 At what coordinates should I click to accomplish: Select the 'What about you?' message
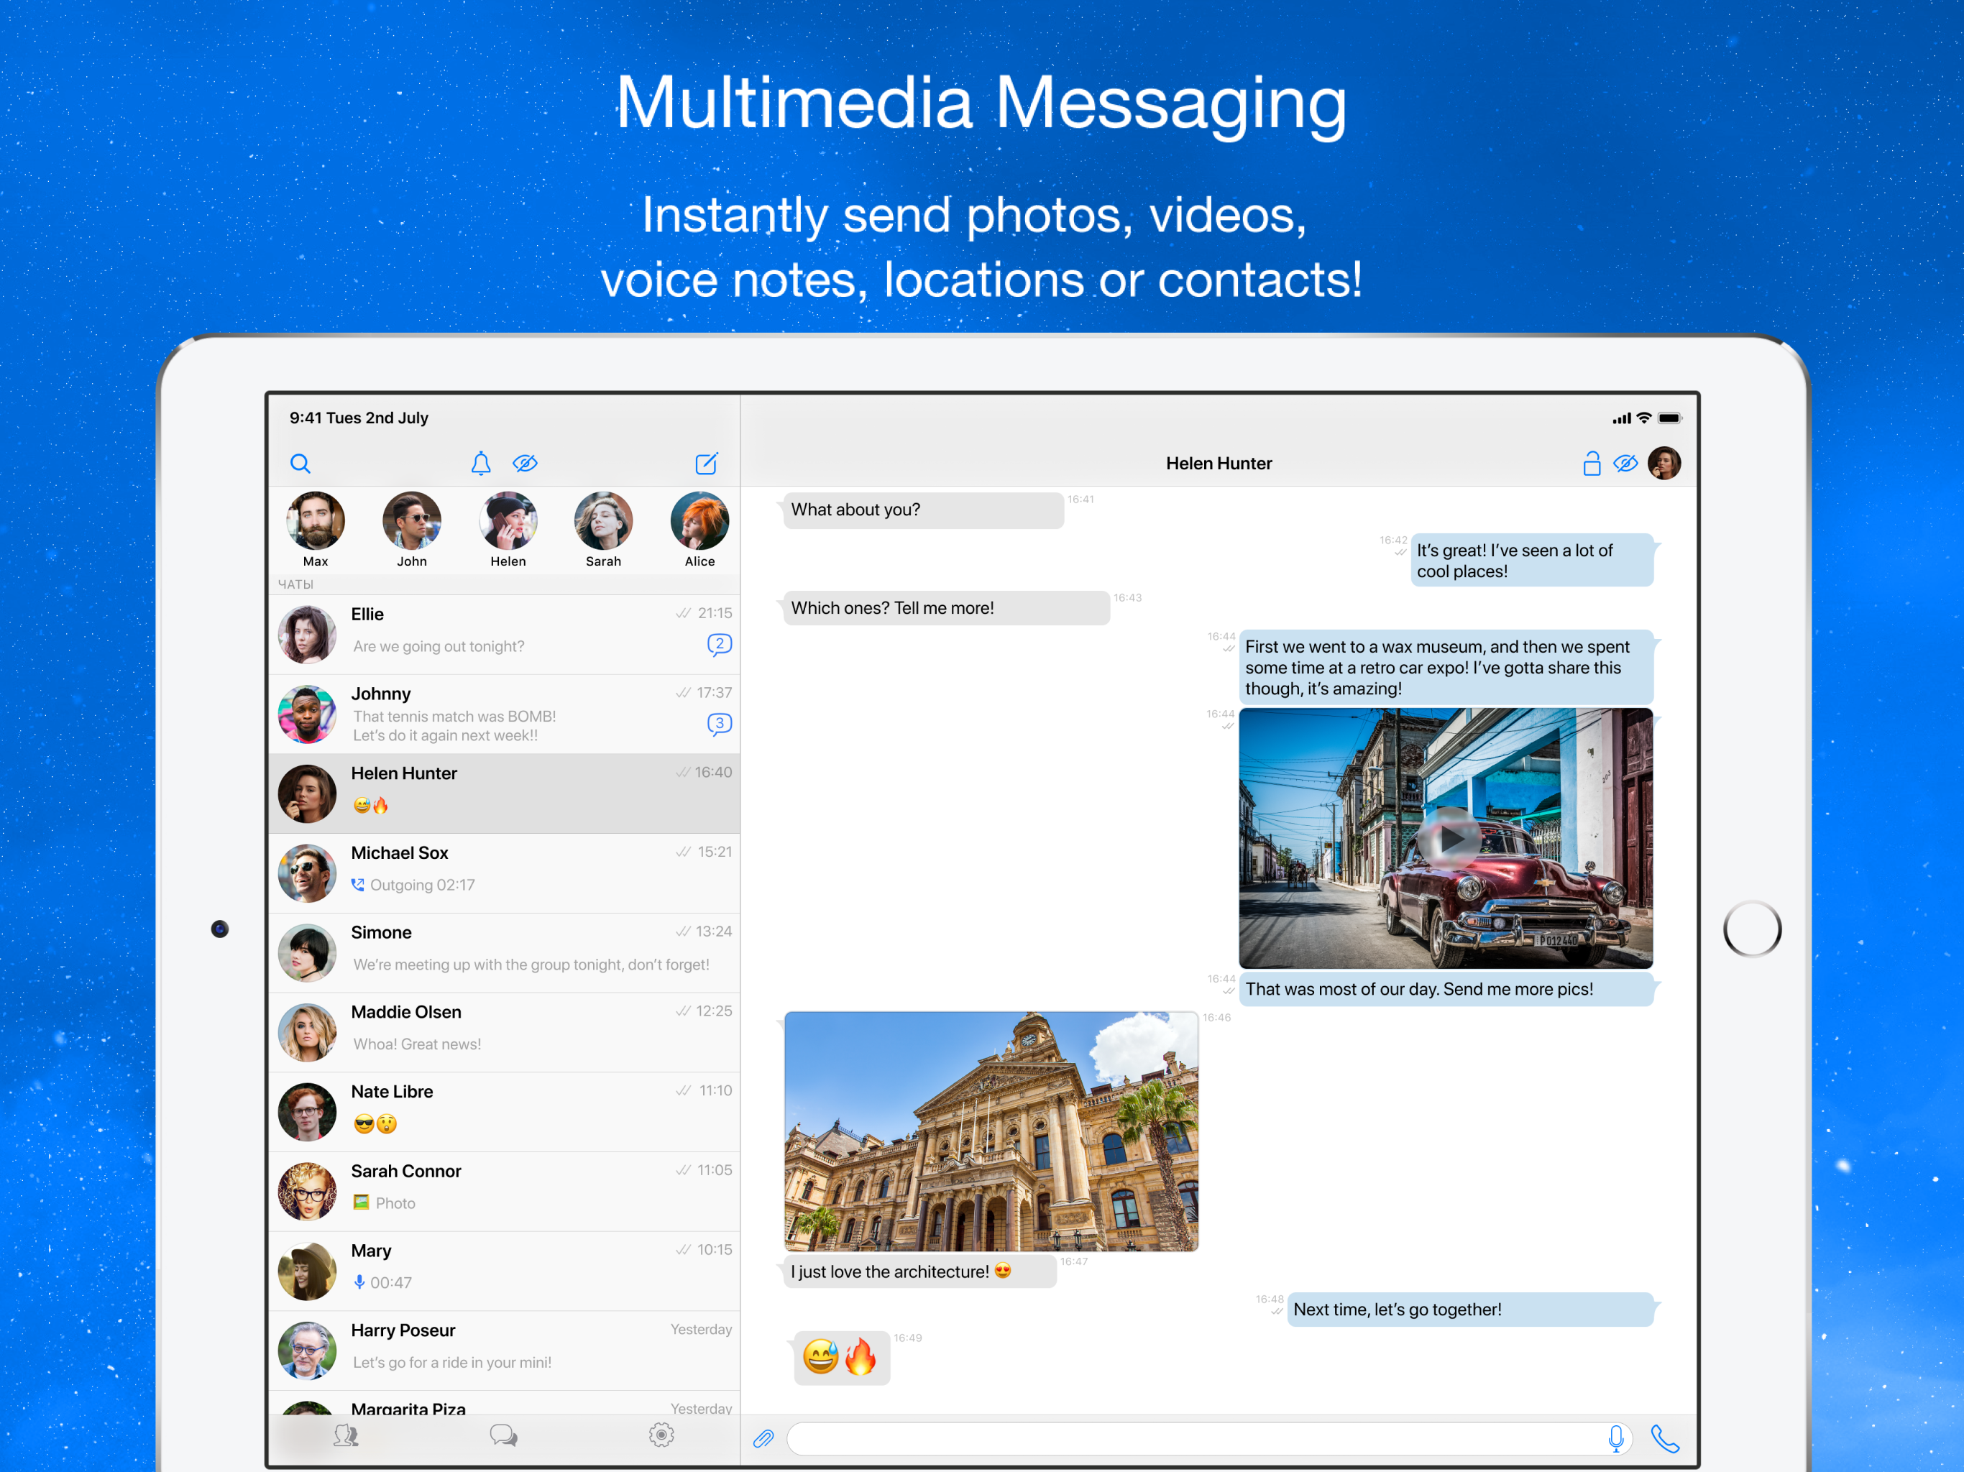(922, 510)
